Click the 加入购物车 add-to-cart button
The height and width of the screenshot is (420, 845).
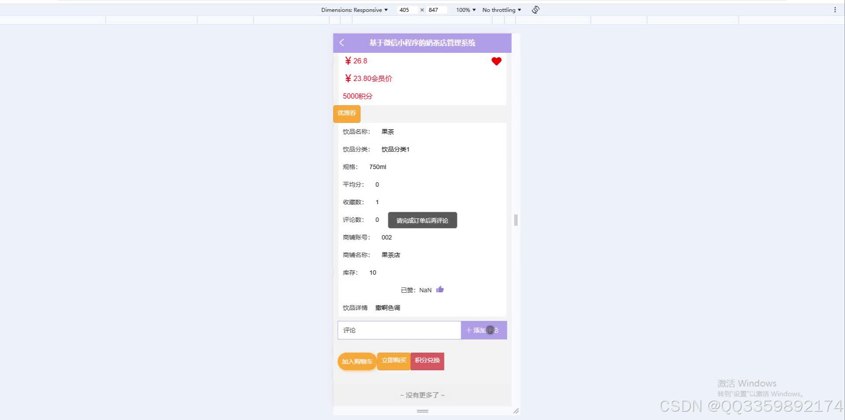(357, 361)
